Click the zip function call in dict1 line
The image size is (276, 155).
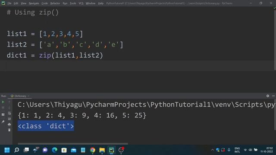coord(45,56)
